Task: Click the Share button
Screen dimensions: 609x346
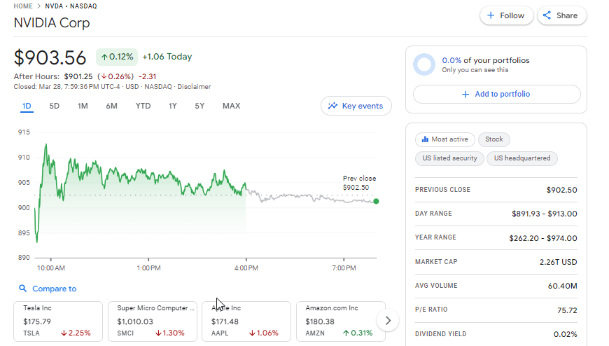Action: coord(561,15)
